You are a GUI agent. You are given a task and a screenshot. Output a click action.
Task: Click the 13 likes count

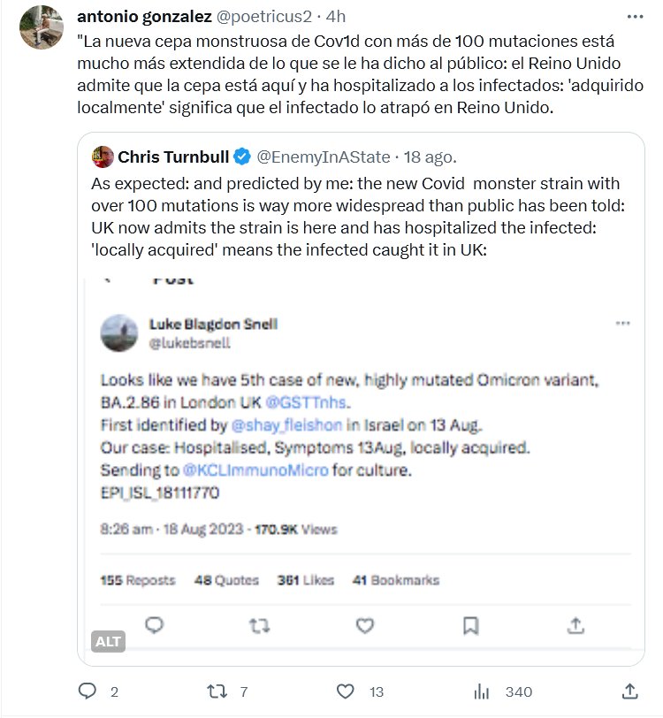tap(377, 691)
